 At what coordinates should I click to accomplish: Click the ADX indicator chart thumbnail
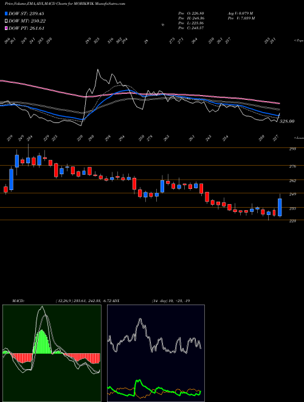(x=156, y=353)
